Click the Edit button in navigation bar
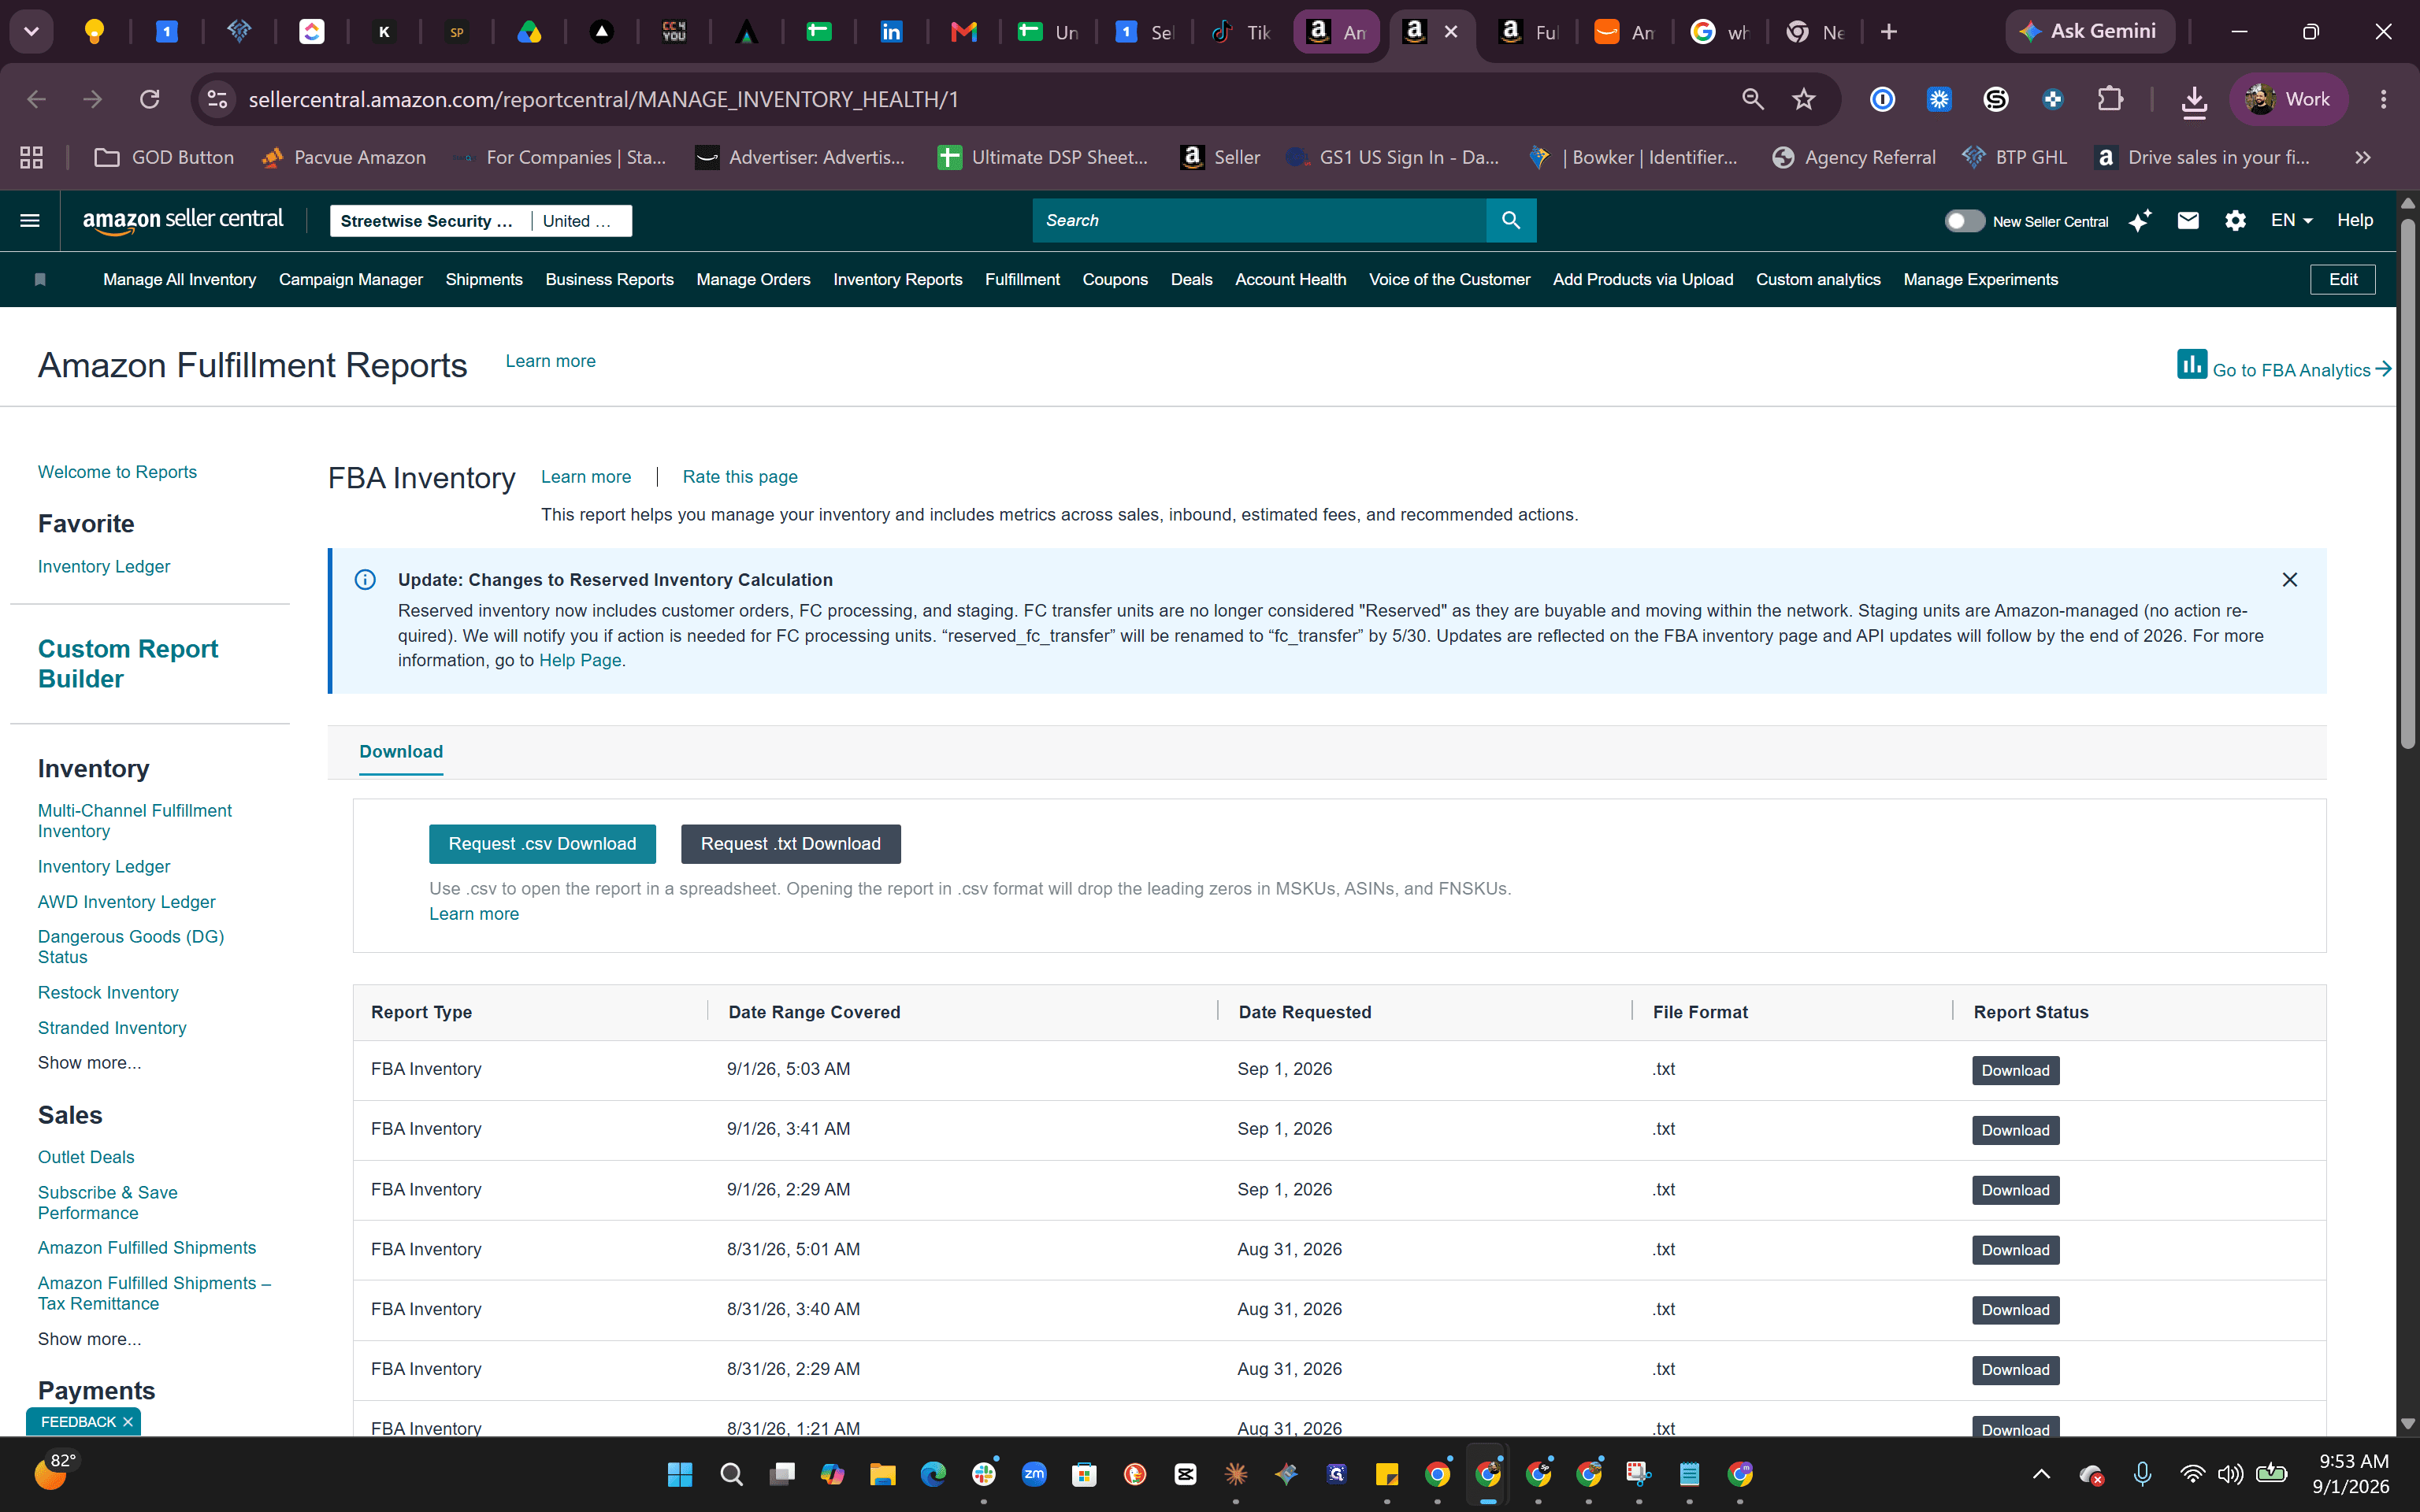This screenshot has width=2420, height=1512. pos(2342,280)
